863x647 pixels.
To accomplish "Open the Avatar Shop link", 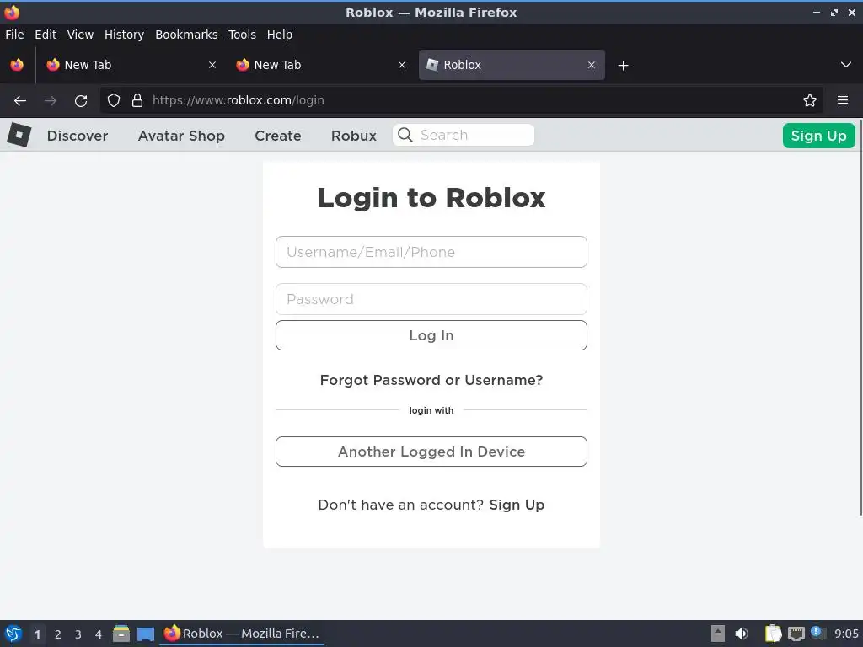I will pyautogui.click(x=181, y=136).
